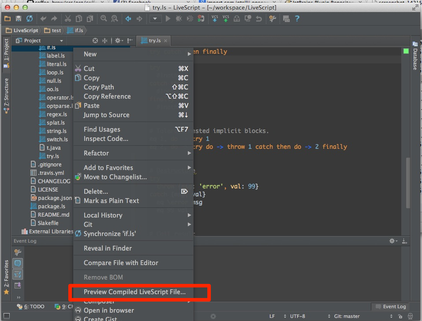
Task: Click the Cut scissors icon in toolbar
Action: pyautogui.click(x=67, y=18)
